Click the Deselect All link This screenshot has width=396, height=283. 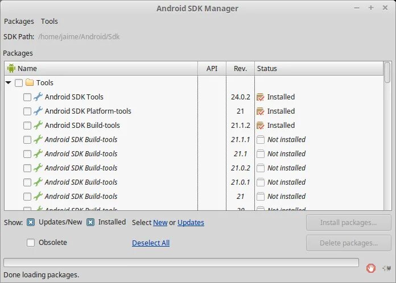coord(151,243)
